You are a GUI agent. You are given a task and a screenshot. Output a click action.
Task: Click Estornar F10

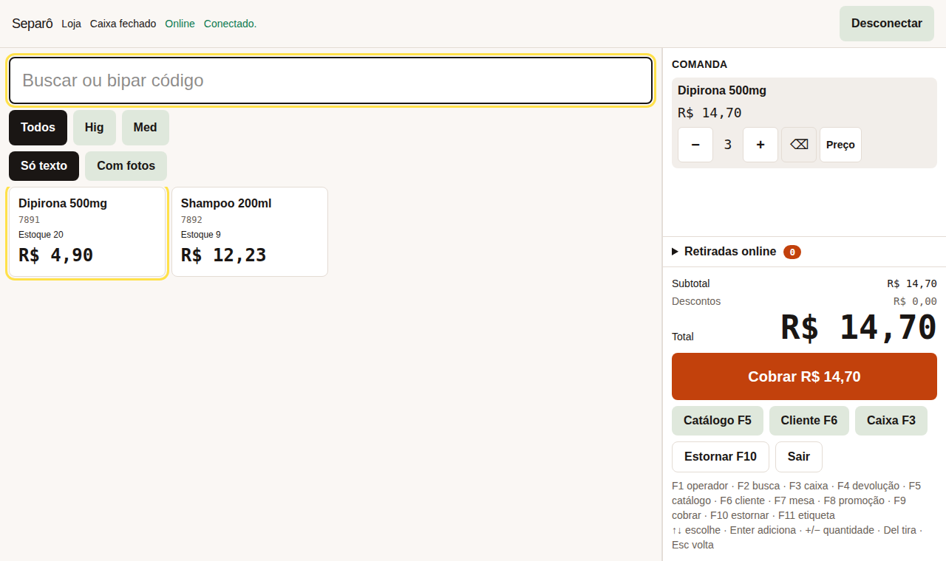721,457
